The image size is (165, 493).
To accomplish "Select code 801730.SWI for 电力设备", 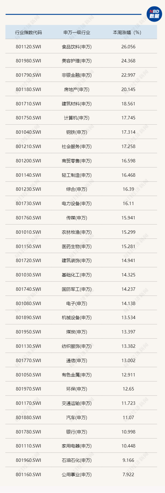I will [29, 204].
